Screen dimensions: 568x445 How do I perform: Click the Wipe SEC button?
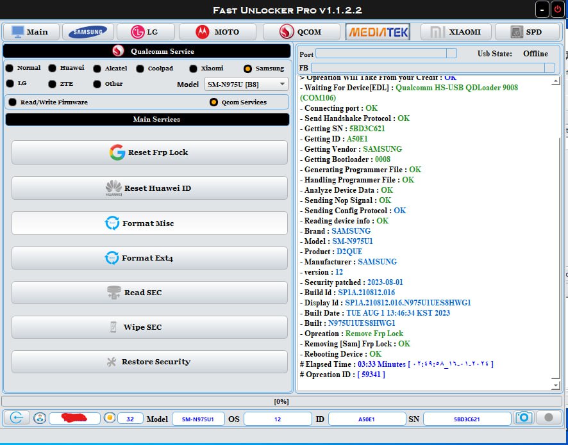pos(149,327)
